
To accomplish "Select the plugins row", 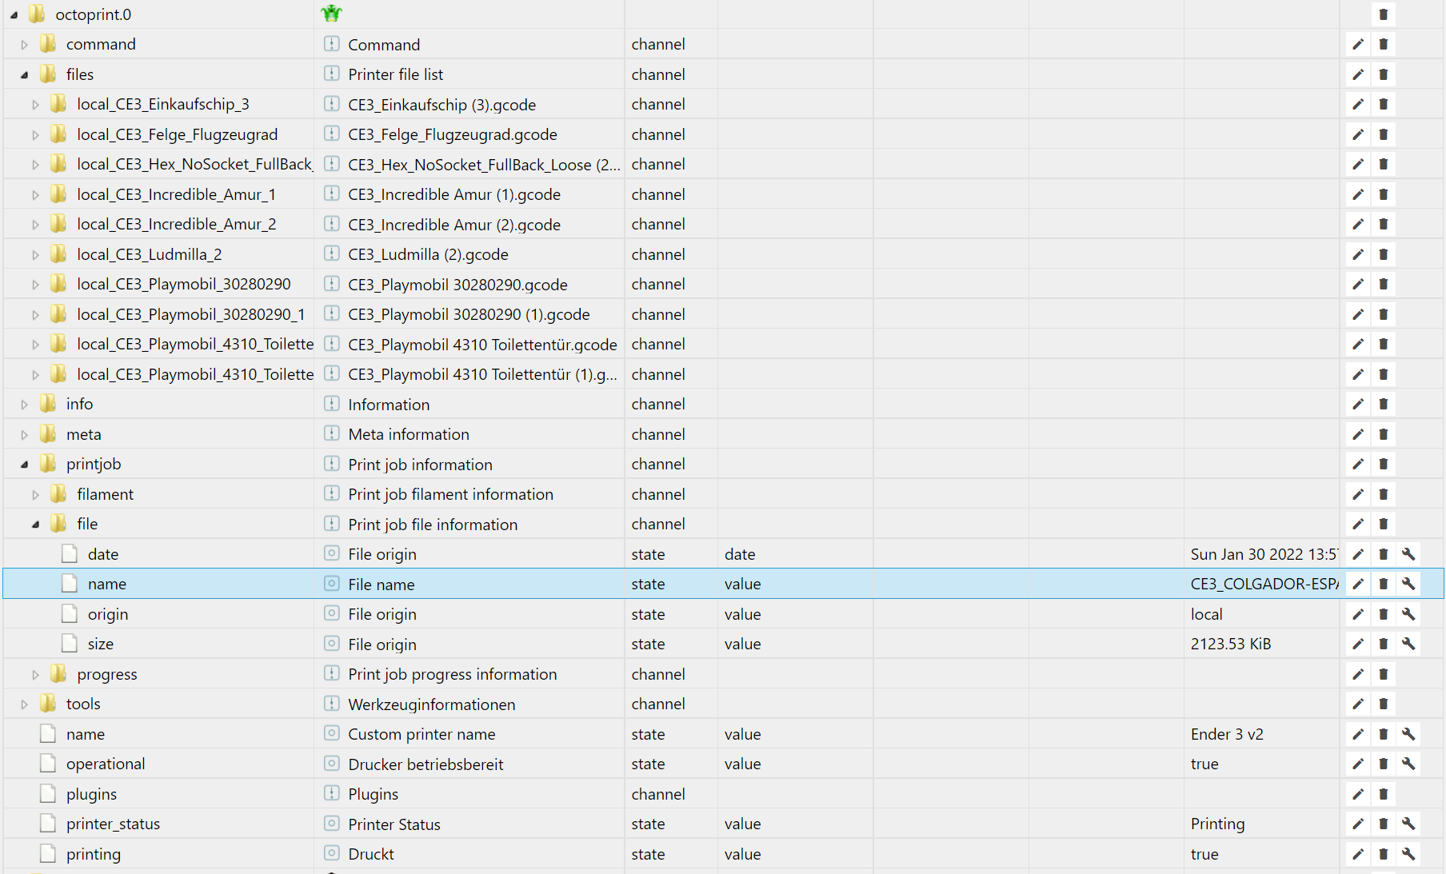I will click(x=723, y=794).
